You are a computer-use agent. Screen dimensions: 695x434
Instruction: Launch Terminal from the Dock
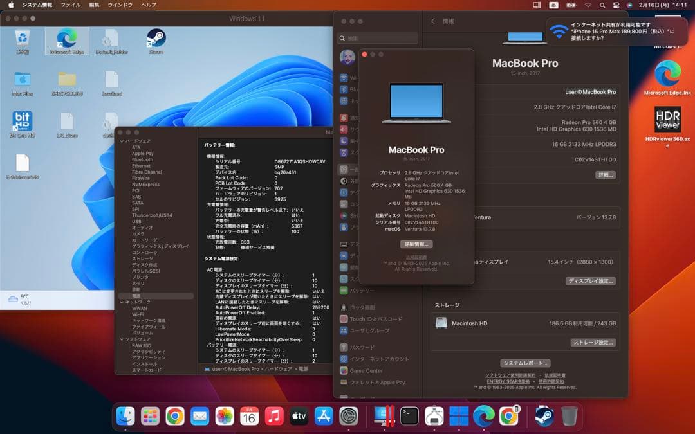409,417
